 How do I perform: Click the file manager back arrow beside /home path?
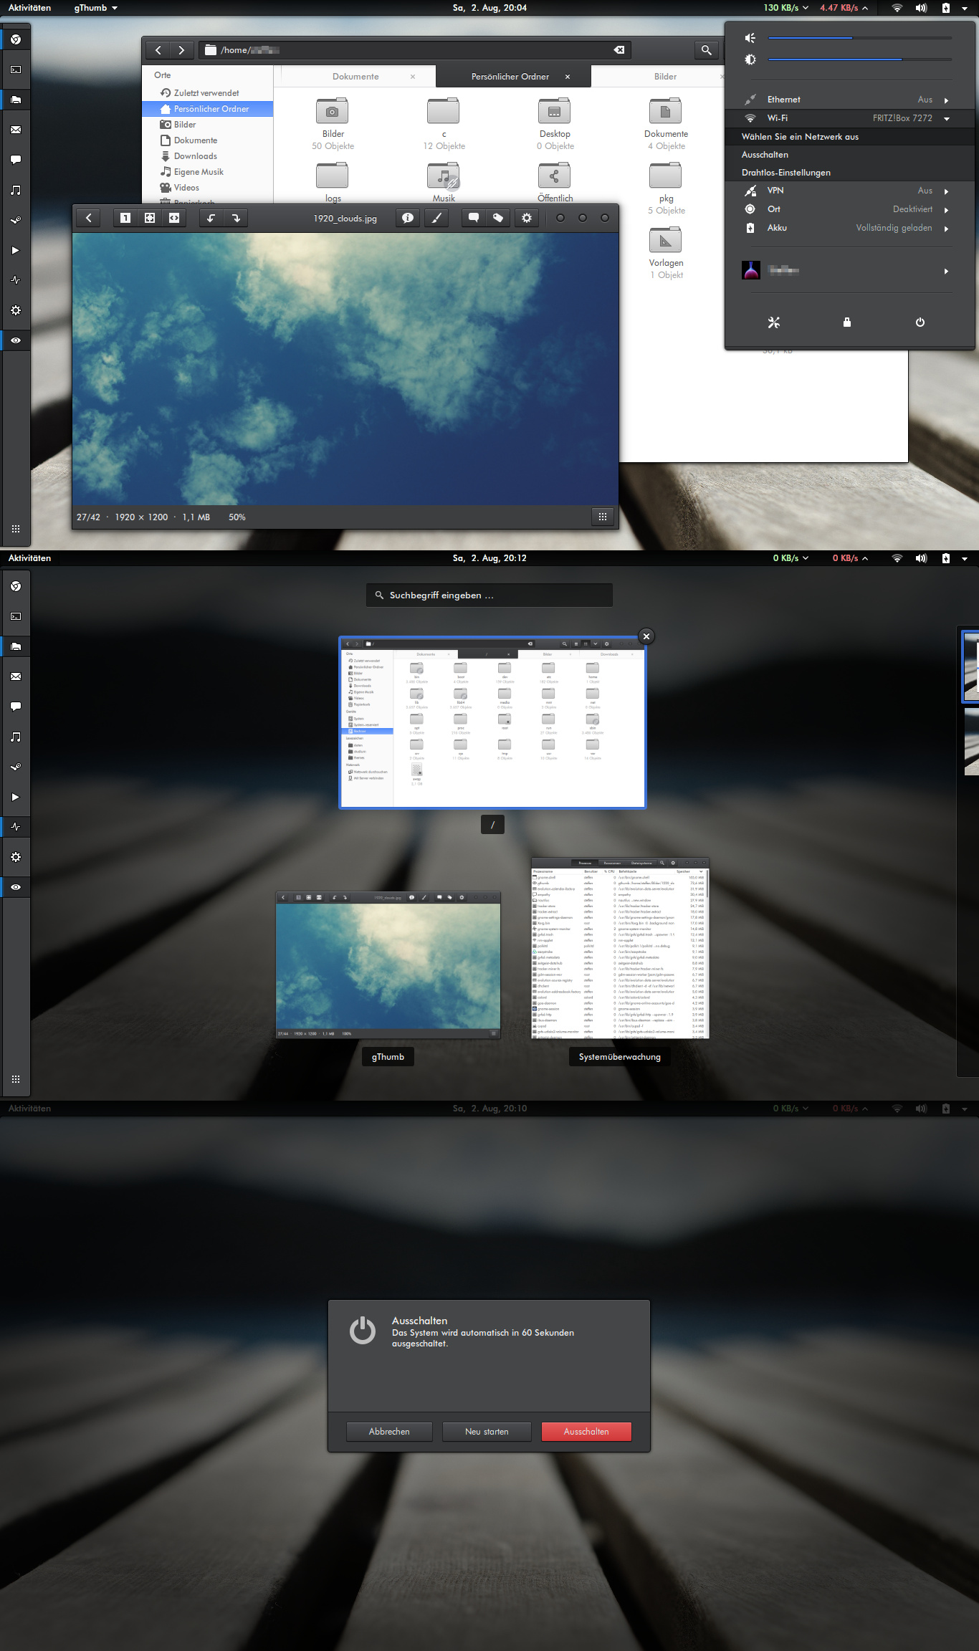tap(158, 50)
